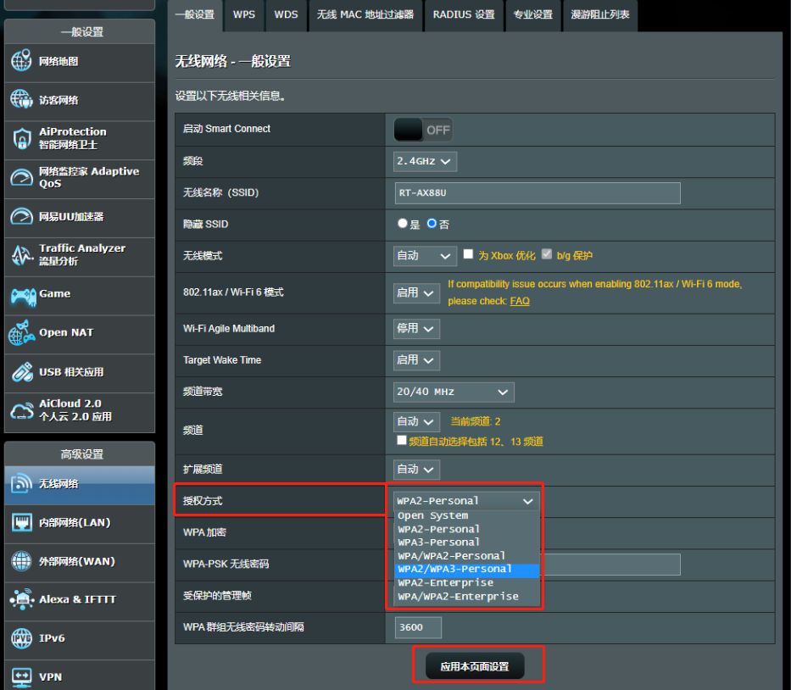Toggle the b/g 保护 checkbox
The width and height of the screenshot is (791, 690).
click(x=546, y=254)
